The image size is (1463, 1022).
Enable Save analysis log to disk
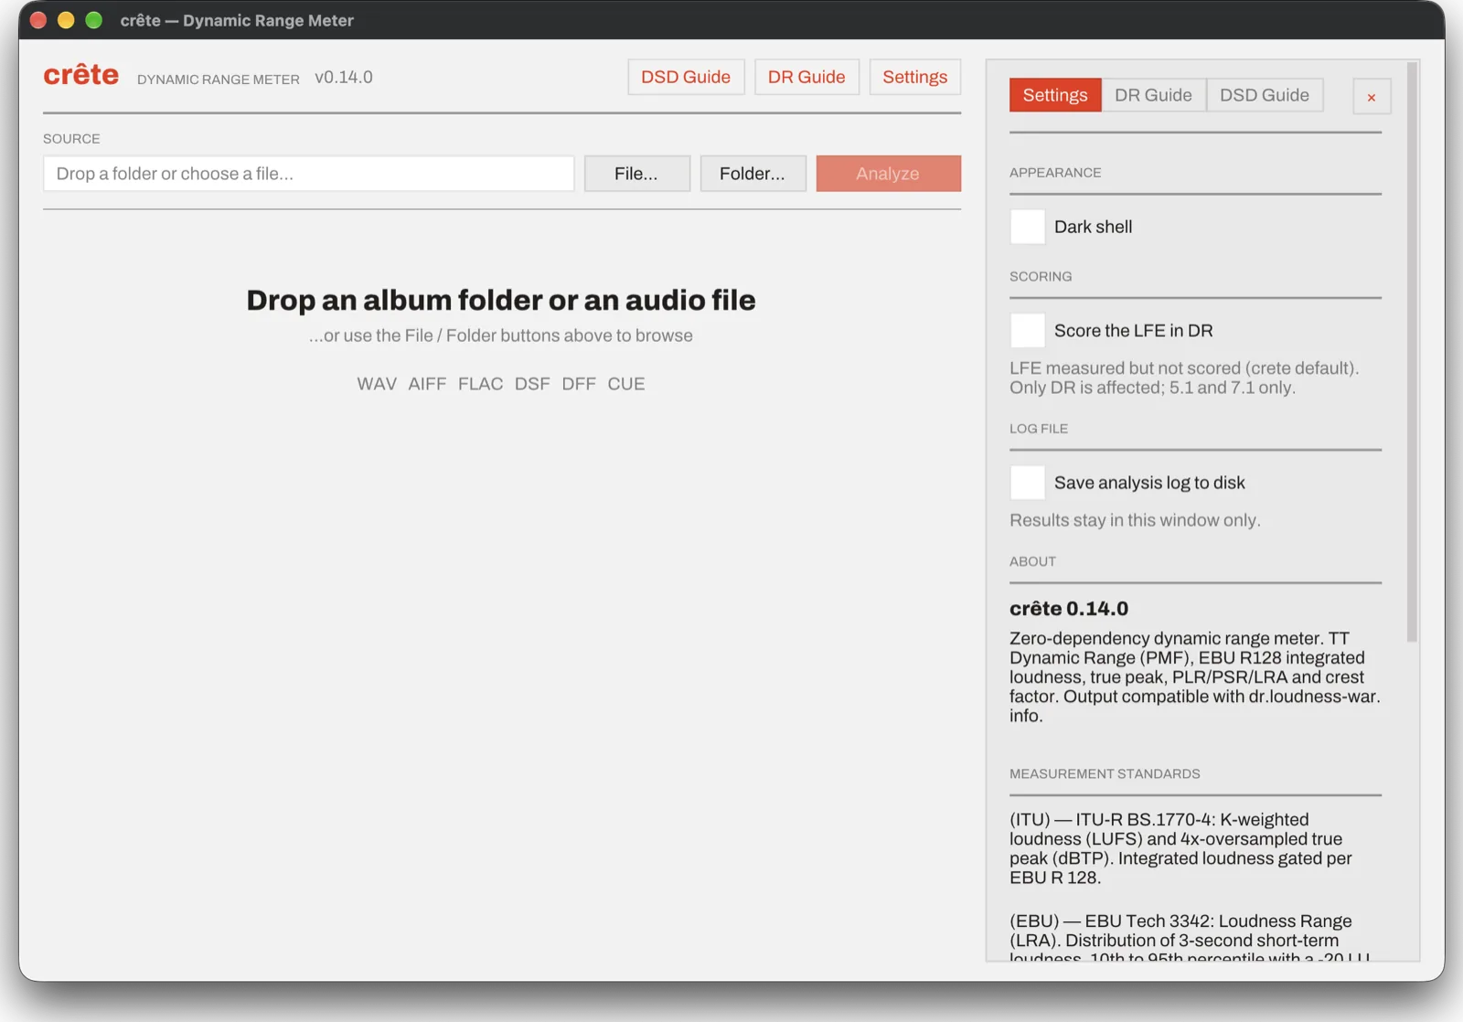[x=1028, y=483]
